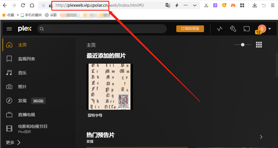Click the Plex search box

[102, 29]
